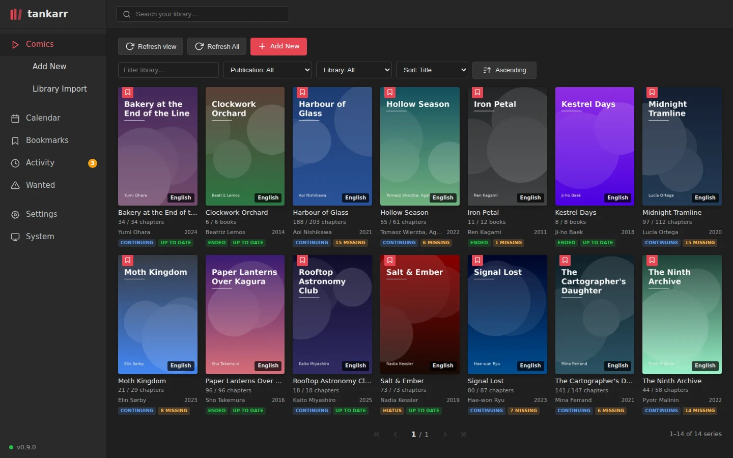Click the previous page chevron

pyautogui.click(x=396, y=434)
